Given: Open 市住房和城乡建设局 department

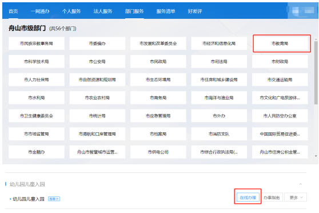Looking at the screenshot, I should [219, 80].
